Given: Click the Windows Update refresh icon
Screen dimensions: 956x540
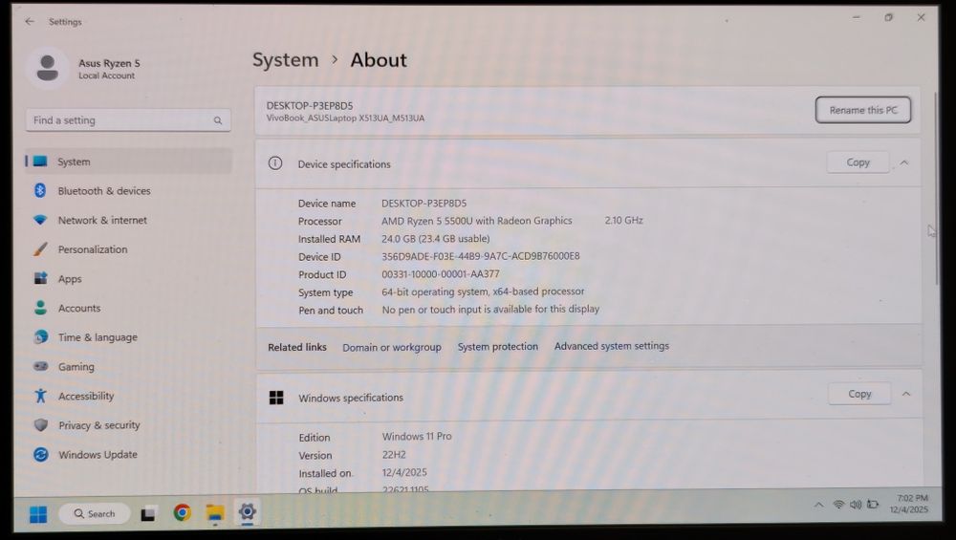Looking at the screenshot, I should [41, 454].
